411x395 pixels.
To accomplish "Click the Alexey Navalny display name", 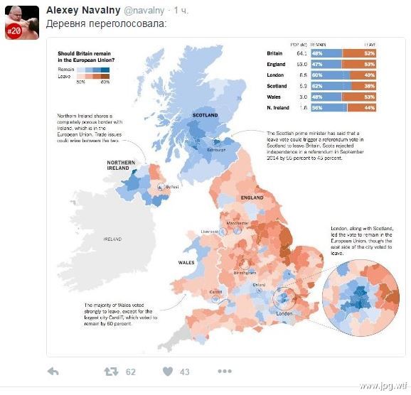I will pos(83,11).
